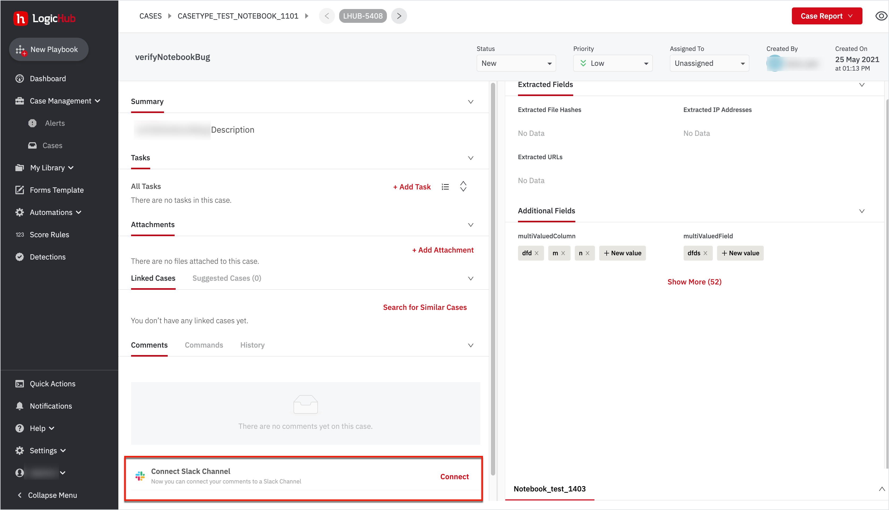Switch to the Suggested Cases tab
The height and width of the screenshot is (510, 889).
click(227, 278)
